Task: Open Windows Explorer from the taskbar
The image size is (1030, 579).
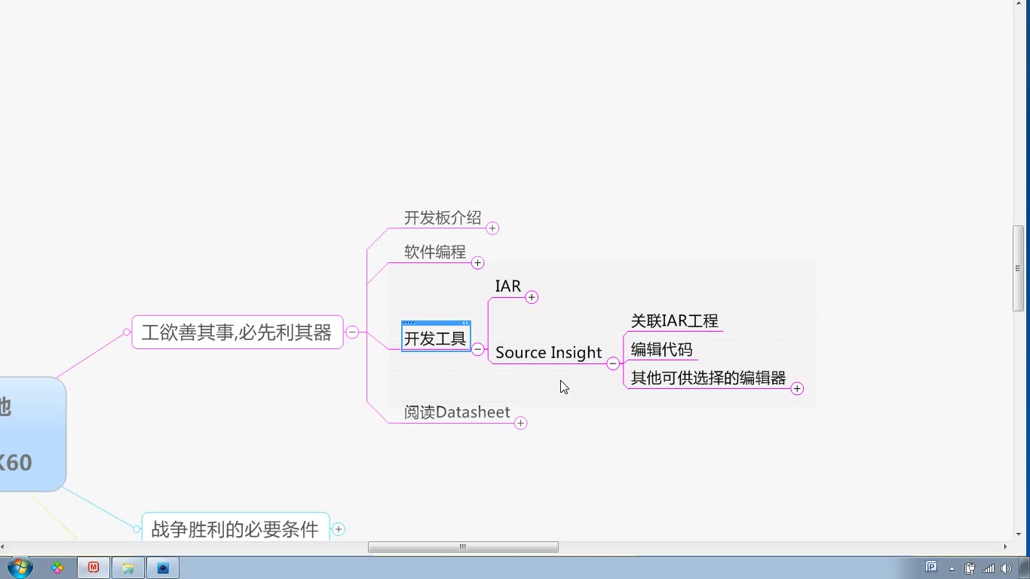Action: coord(128,568)
